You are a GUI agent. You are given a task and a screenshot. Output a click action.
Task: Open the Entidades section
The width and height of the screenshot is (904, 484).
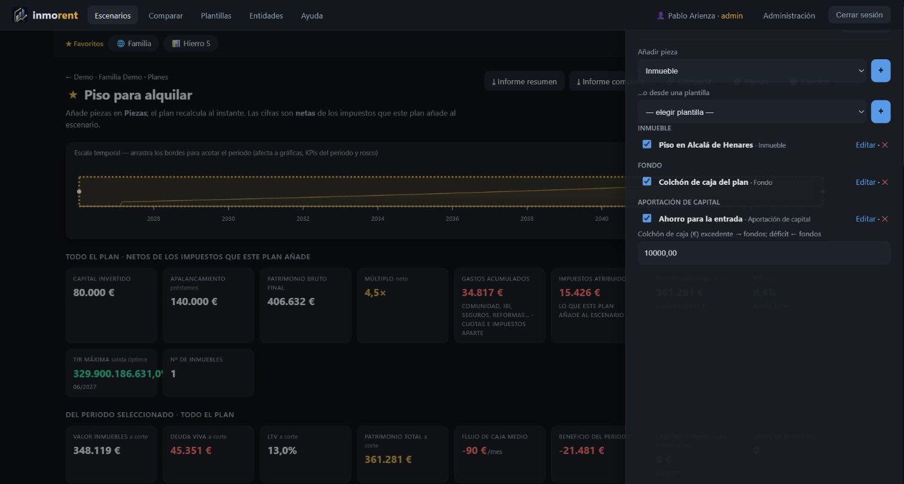pos(266,16)
